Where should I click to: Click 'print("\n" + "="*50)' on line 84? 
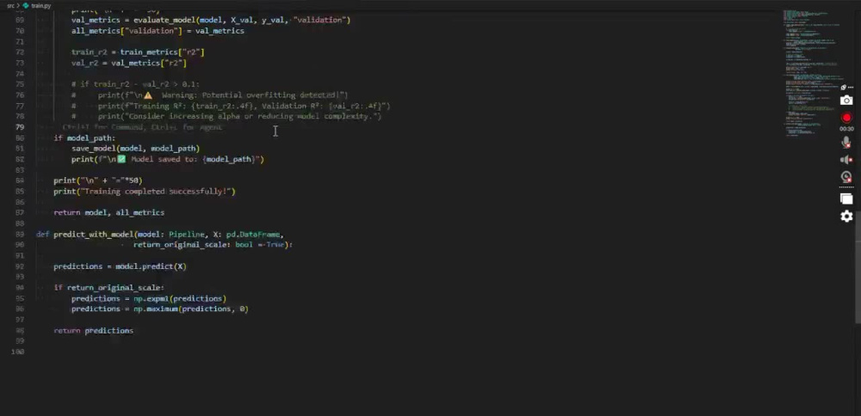pyautogui.click(x=98, y=180)
